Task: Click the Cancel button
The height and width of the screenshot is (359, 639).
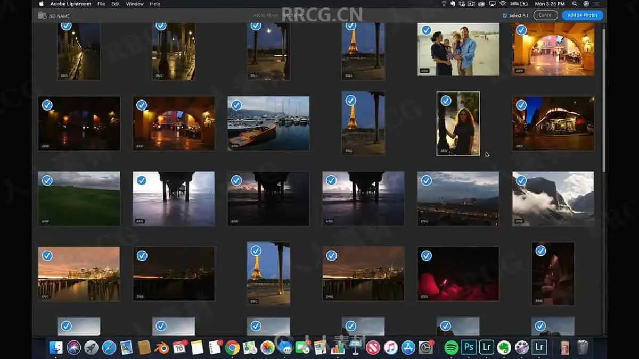Action: pyautogui.click(x=545, y=15)
